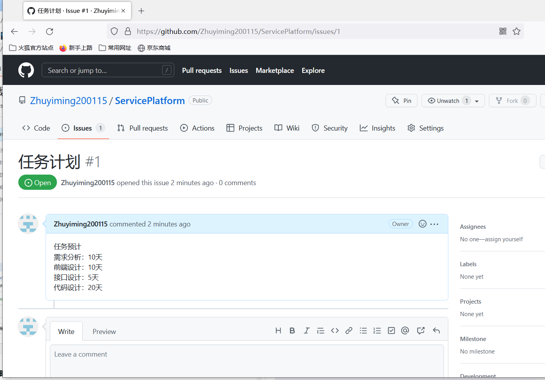Apply bold formatting in the comment editor
545x380 pixels.
[292, 331]
